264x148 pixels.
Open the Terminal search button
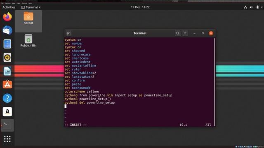178,33
